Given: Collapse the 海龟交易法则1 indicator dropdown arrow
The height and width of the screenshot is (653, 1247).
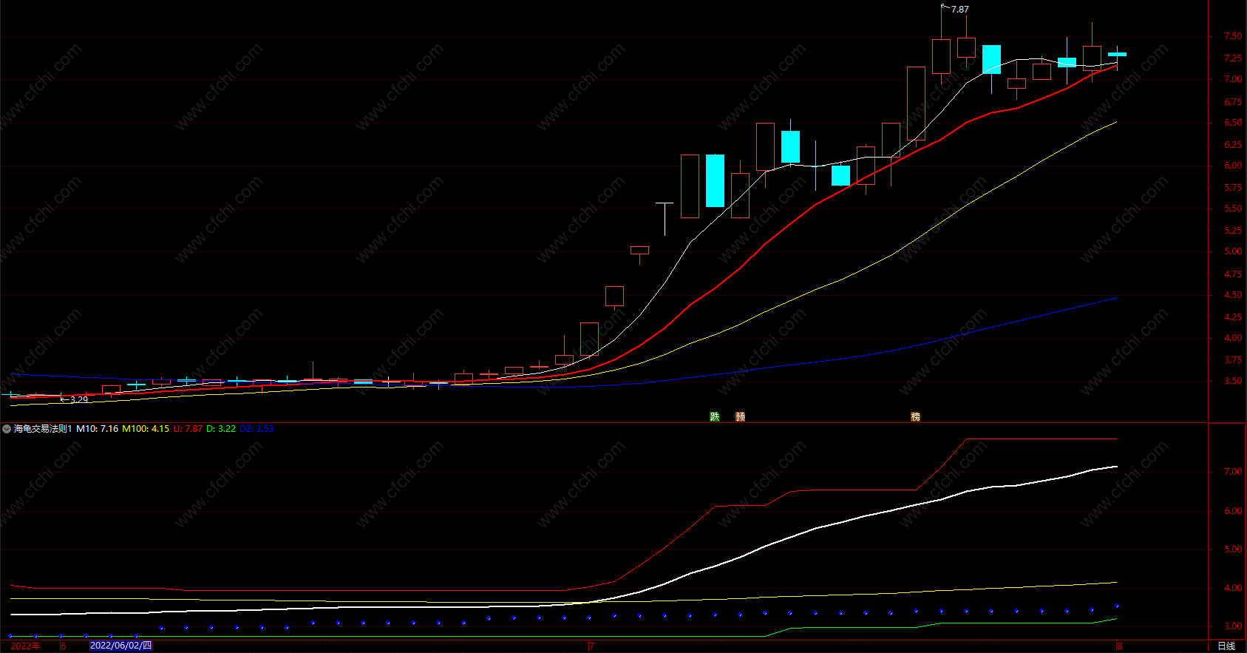Looking at the screenshot, I should coord(7,429).
